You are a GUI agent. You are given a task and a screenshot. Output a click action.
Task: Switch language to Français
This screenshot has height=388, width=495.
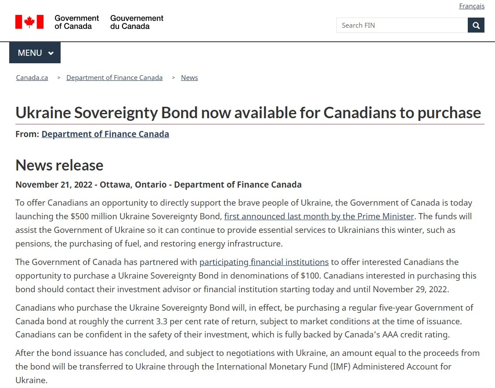click(x=472, y=6)
